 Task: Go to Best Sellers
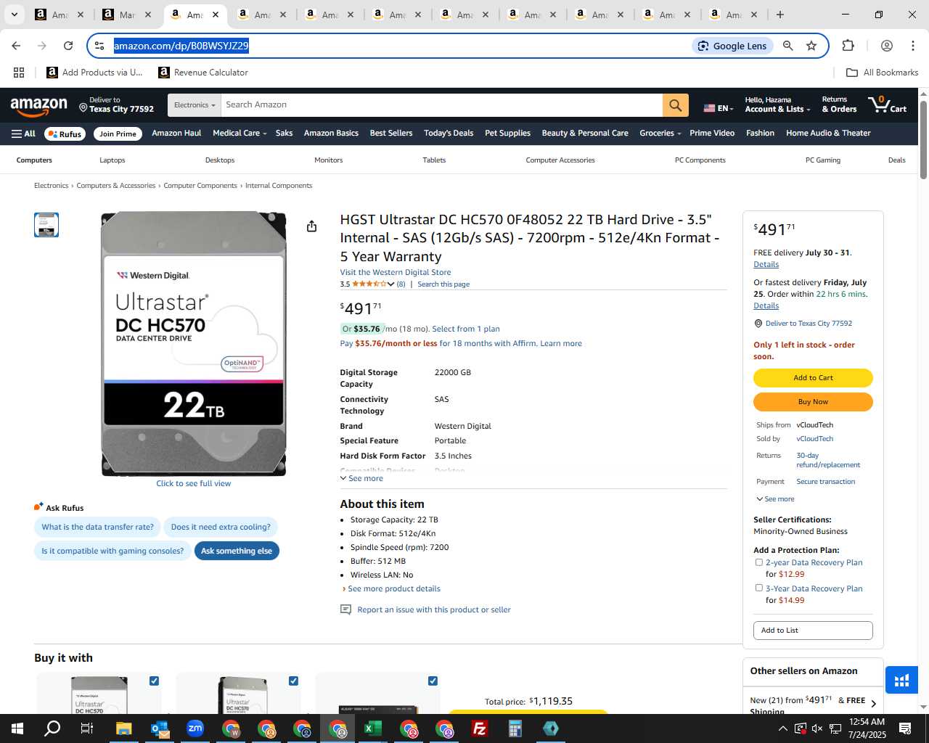point(391,134)
